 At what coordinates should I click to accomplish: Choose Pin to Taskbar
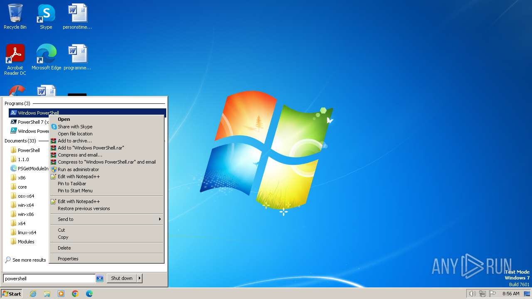click(x=106, y=184)
